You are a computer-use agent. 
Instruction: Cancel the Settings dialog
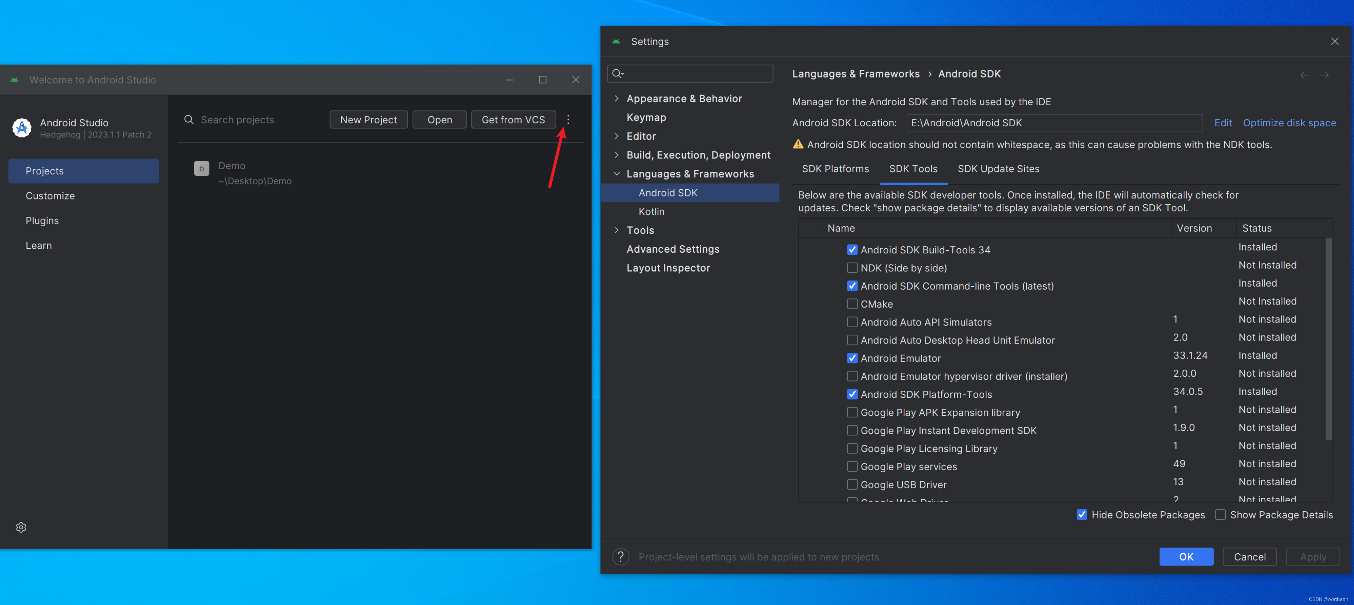pos(1249,557)
